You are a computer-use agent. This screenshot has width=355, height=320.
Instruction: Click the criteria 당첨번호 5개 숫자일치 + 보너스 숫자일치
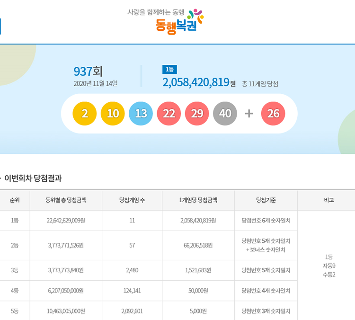tap(266, 245)
